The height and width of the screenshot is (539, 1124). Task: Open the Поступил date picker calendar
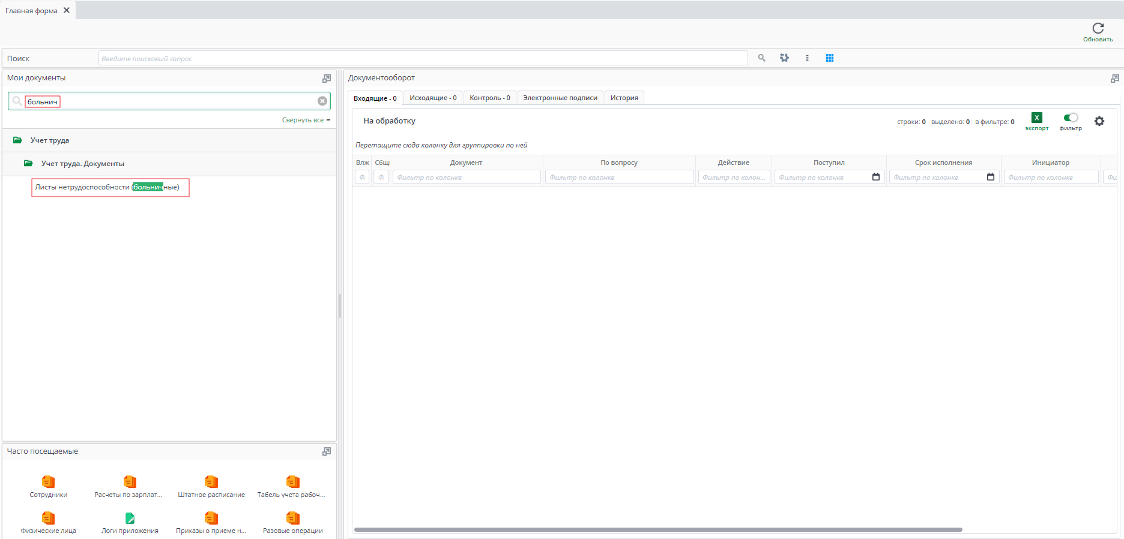875,177
